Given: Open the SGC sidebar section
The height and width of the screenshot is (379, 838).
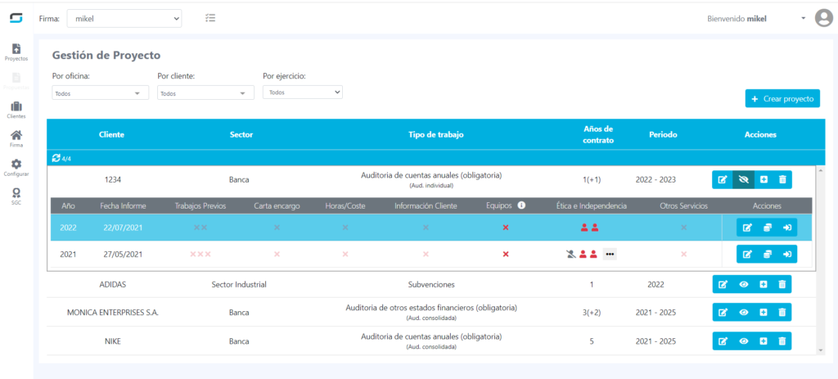Looking at the screenshot, I should pyautogui.click(x=16, y=196).
